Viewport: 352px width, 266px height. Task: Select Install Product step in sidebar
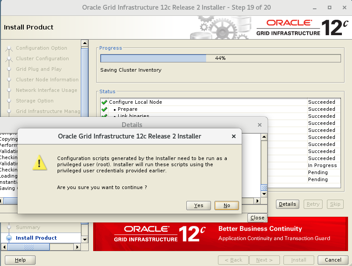click(36, 238)
